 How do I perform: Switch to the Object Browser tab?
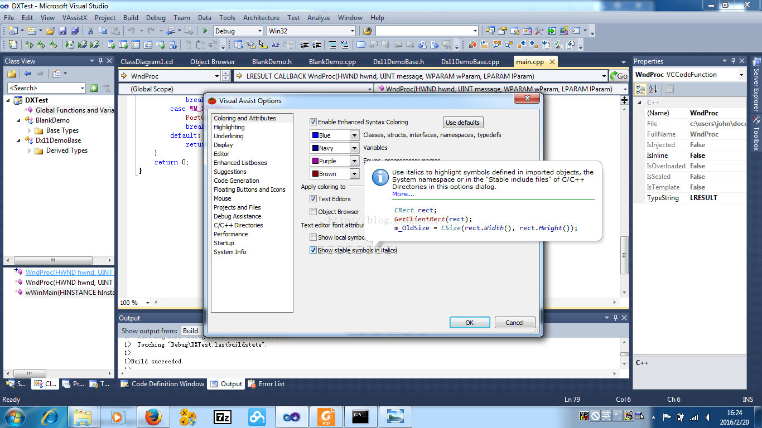click(213, 62)
